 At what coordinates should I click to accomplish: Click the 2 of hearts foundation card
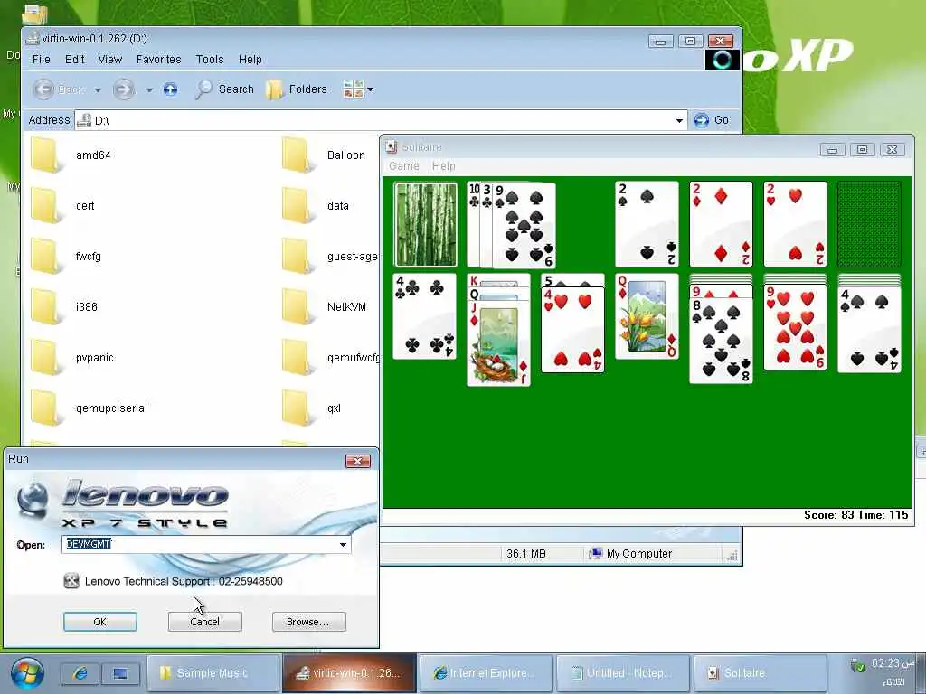[x=795, y=224]
